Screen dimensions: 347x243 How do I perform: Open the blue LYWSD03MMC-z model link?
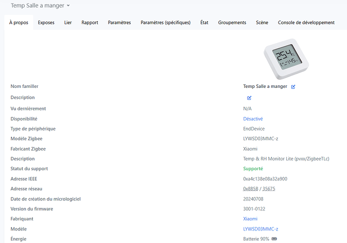261,229
